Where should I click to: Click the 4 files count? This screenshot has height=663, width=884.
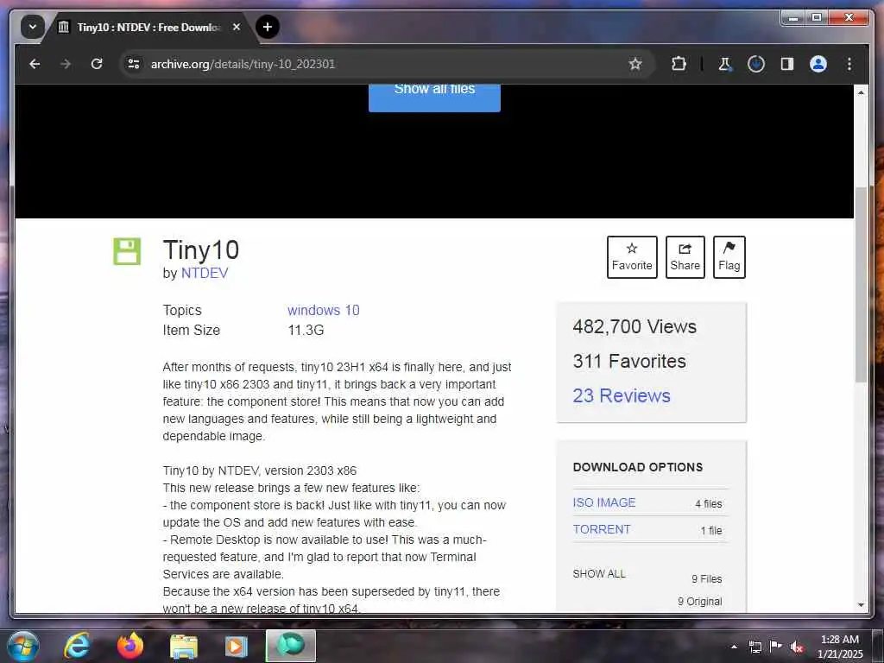tap(708, 503)
